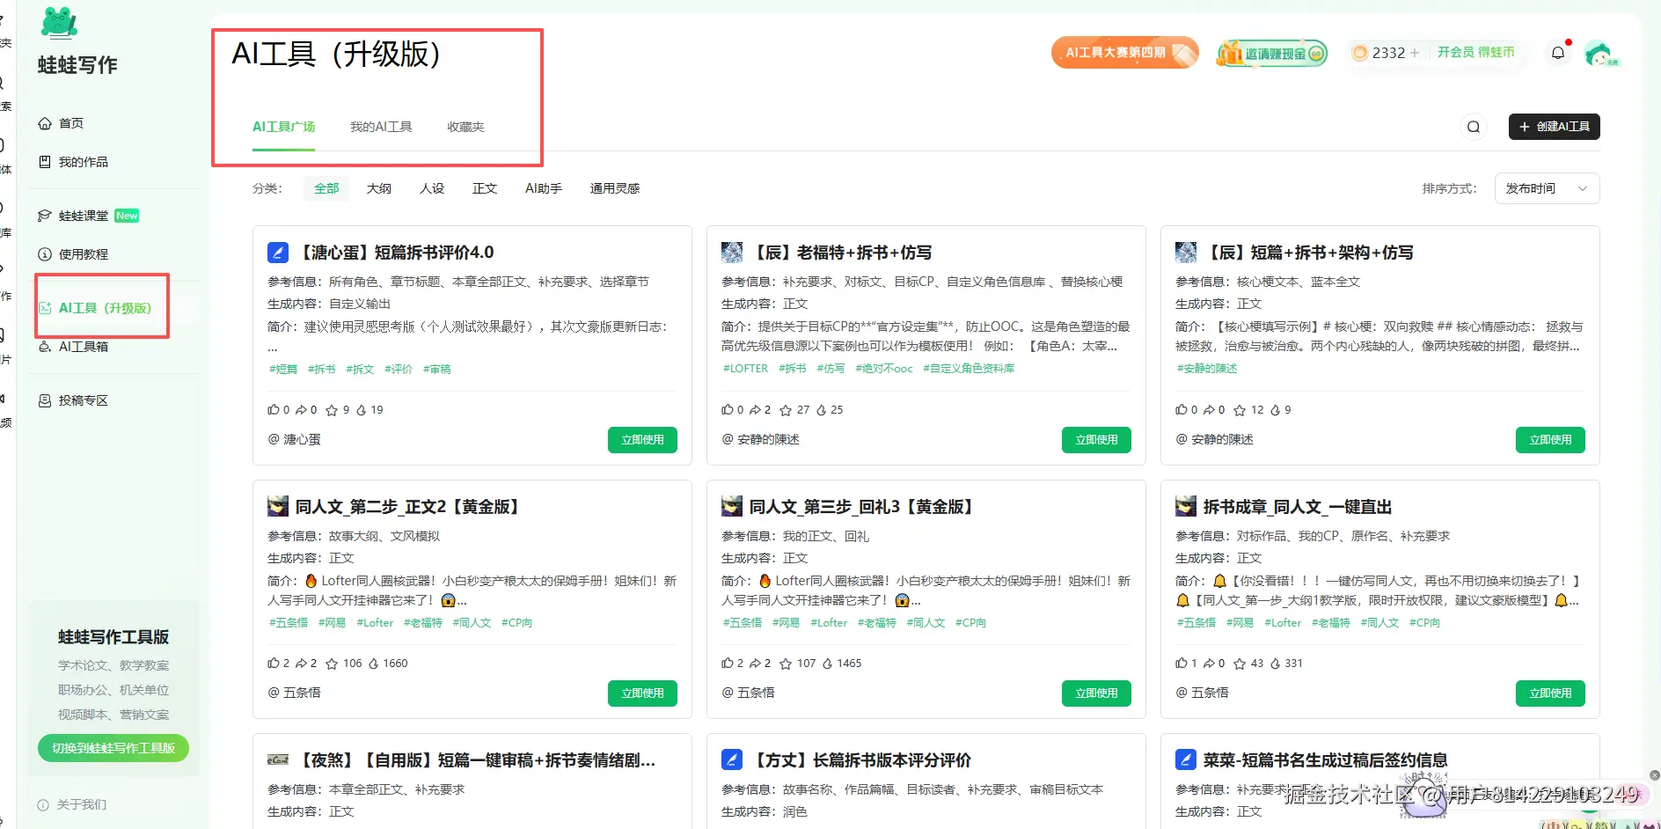Open the notification bell
This screenshot has width=1661, height=829.
coord(1558,53)
